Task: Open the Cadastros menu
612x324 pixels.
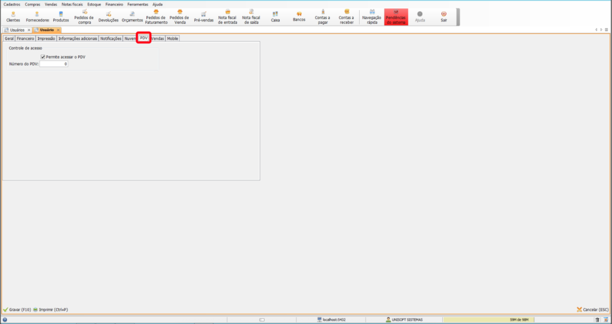Action: (x=12, y=4)
